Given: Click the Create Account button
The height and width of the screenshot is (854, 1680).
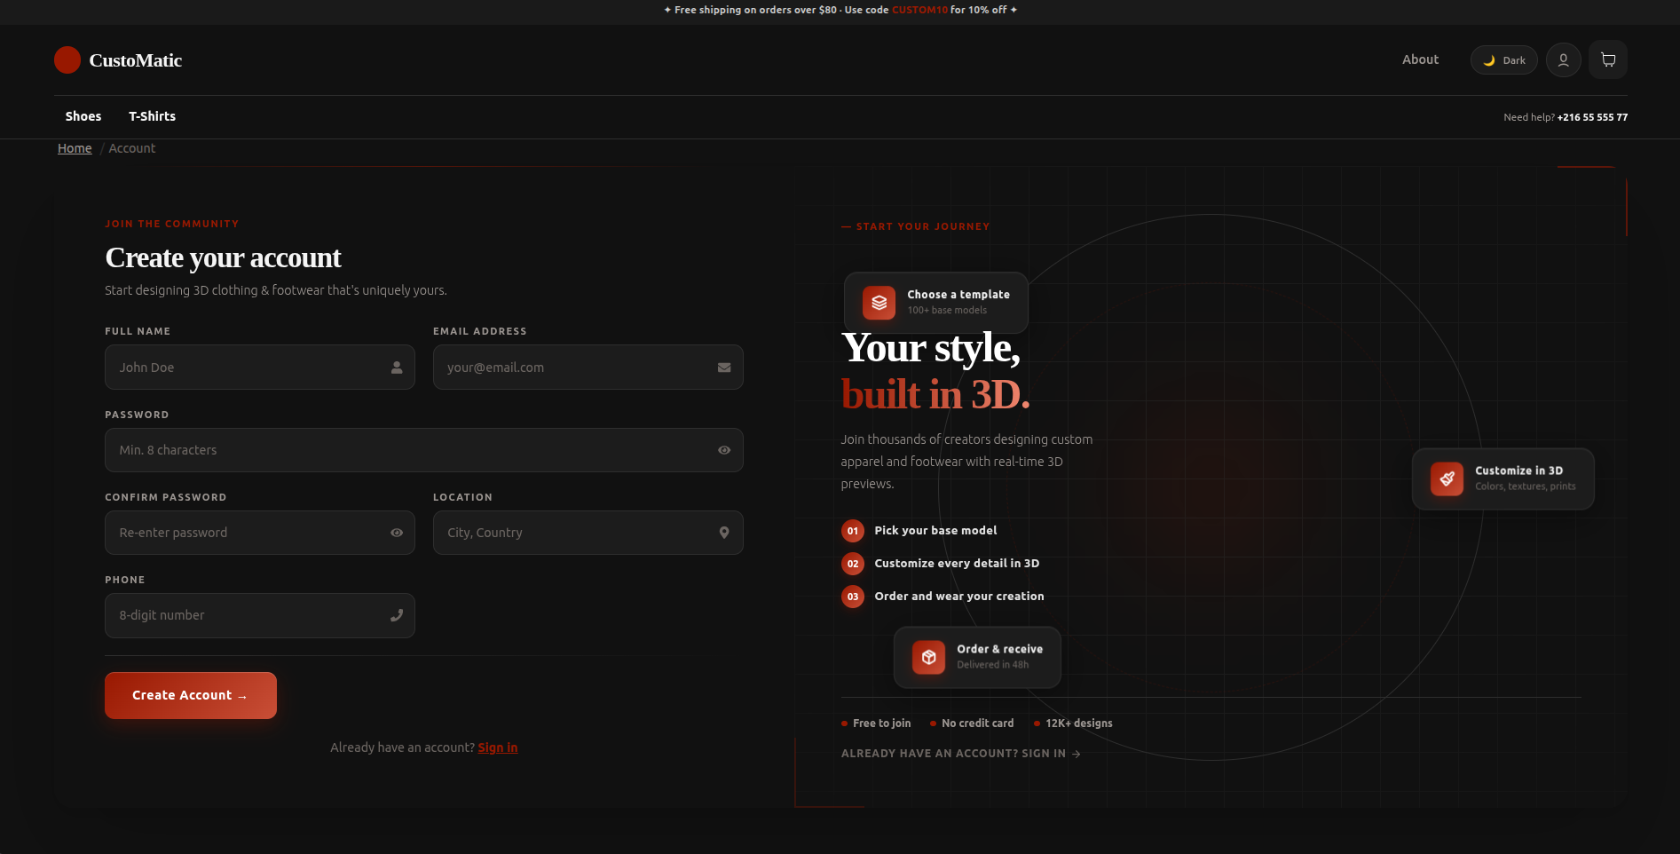Looking at the screenshot, I should click(191, 695).
